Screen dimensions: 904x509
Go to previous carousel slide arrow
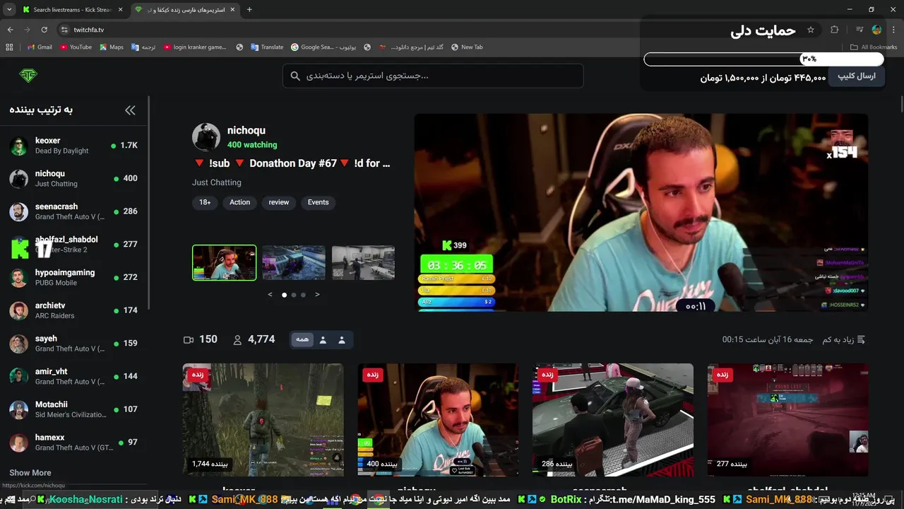coord(270,295)
